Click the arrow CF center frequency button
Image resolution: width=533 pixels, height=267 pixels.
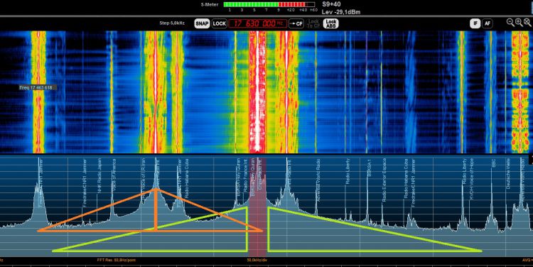pyautogui.click(x=296, y=23)
